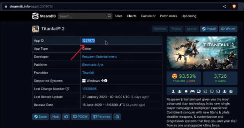244x128 pixels.
Task: Open the PCGW wiki button
Action: point(80,117)
